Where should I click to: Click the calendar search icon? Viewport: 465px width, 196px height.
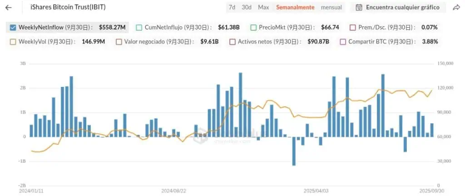[x=359, y=8]
